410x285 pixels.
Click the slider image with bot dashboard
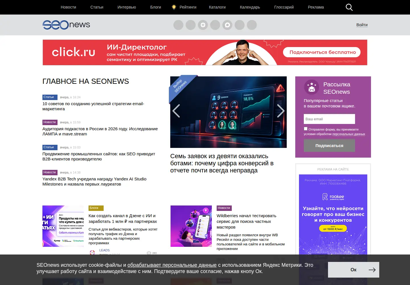click(x=228, y=112)
